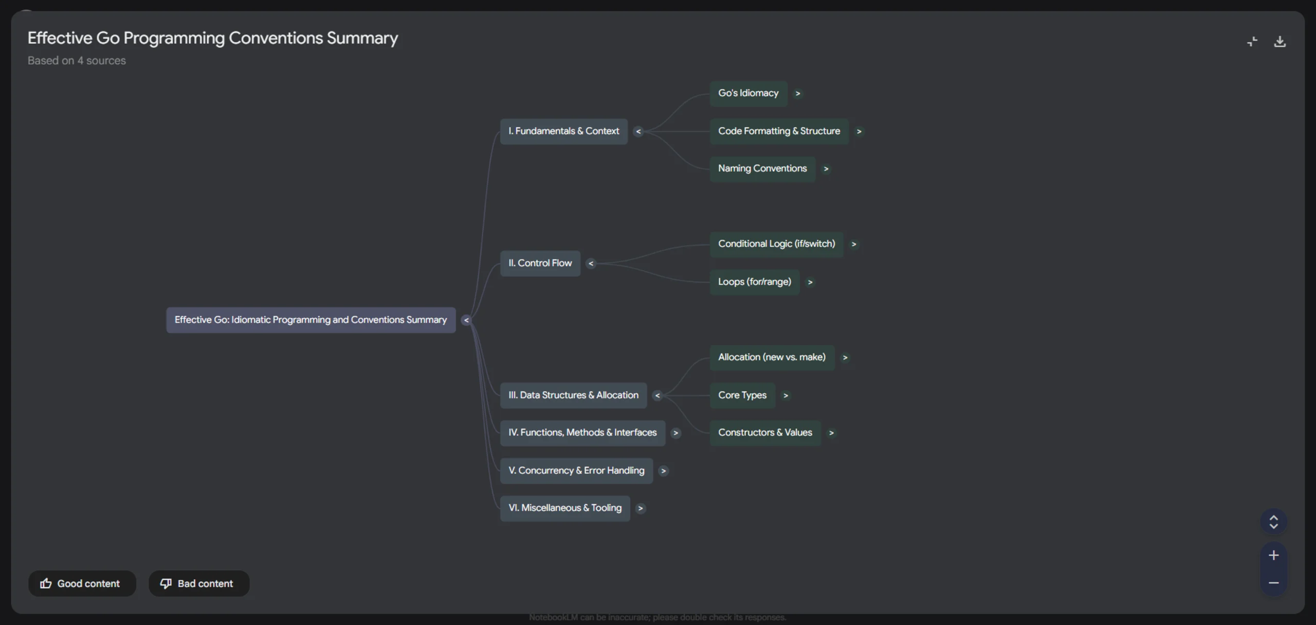Expand IV. Functions, Methods & Interfaces arrow
Viewport: 1316px width, 625px height.
click(675, 433)
